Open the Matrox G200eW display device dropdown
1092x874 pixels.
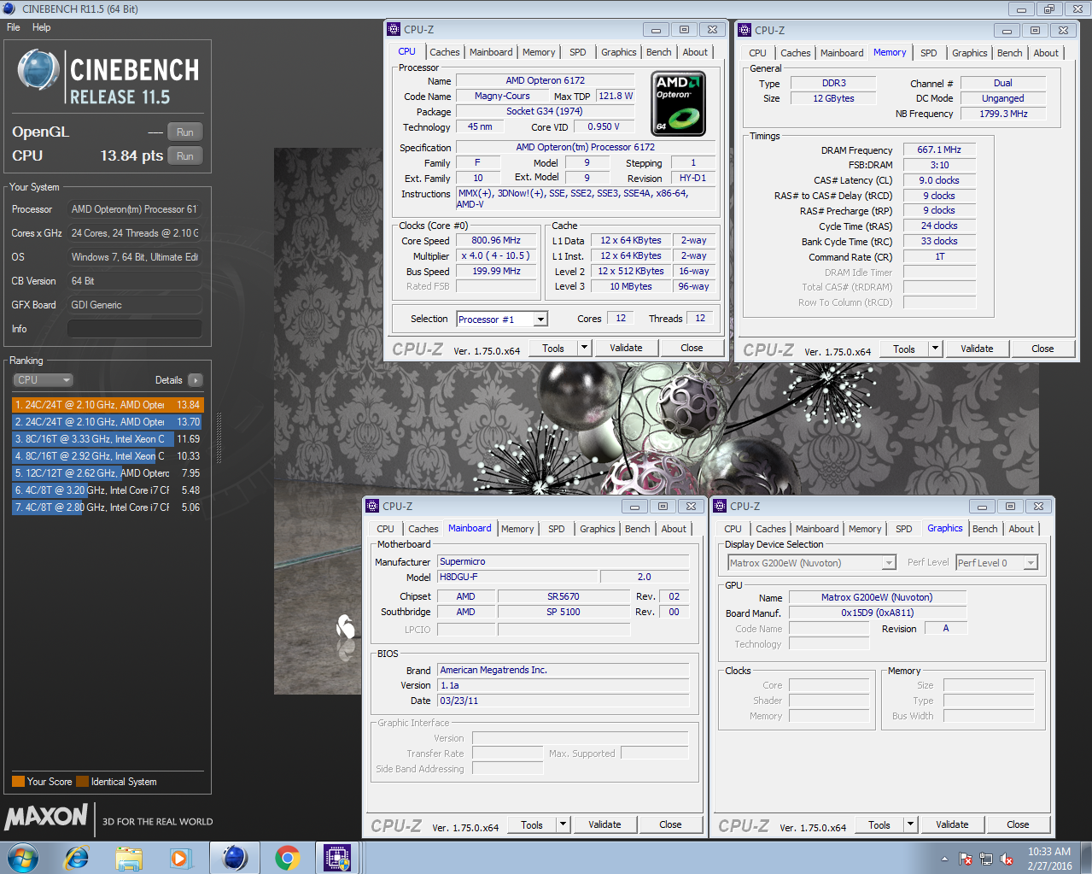point(811,563)
